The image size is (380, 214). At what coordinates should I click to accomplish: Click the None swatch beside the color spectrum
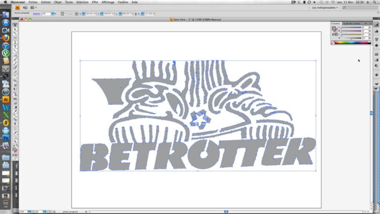tap(333, 43)
